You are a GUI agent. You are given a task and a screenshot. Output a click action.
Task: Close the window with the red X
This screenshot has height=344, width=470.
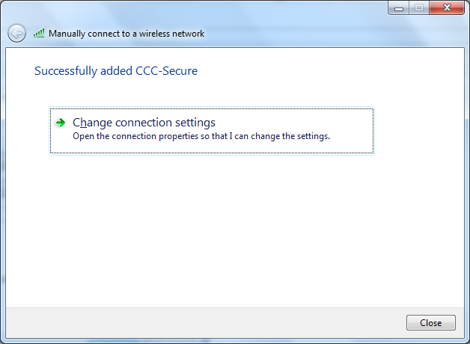447,8
